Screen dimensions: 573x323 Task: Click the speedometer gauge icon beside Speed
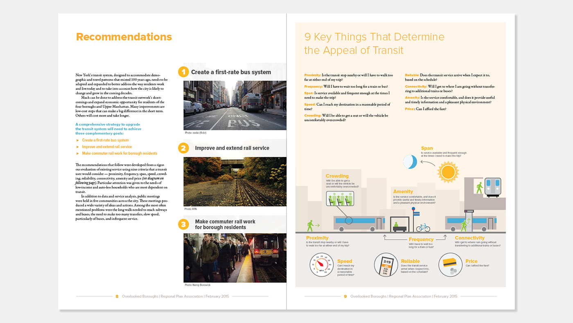coord(322,265)
